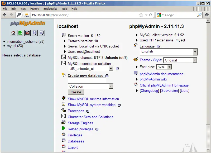211x153 pixels.
Task: Open the Language dropdown
Action: pos(169,52)
